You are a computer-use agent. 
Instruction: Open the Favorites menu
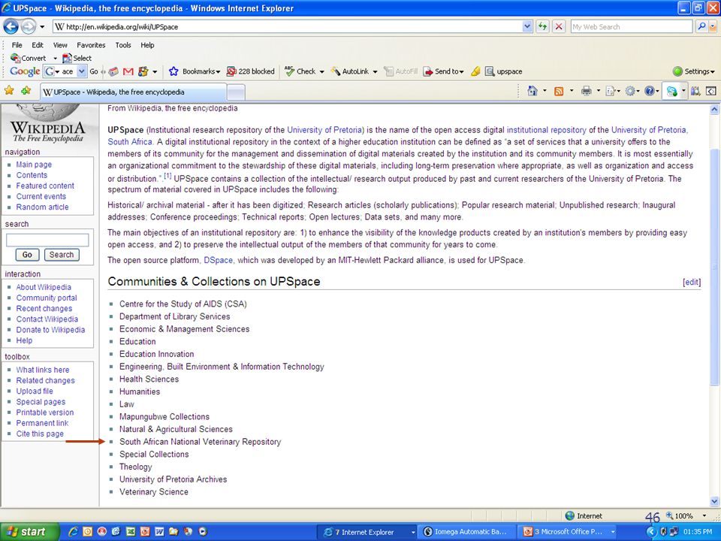[91, 45]
